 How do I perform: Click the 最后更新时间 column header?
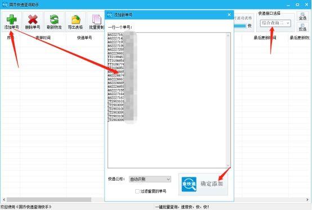click(265, 38)
